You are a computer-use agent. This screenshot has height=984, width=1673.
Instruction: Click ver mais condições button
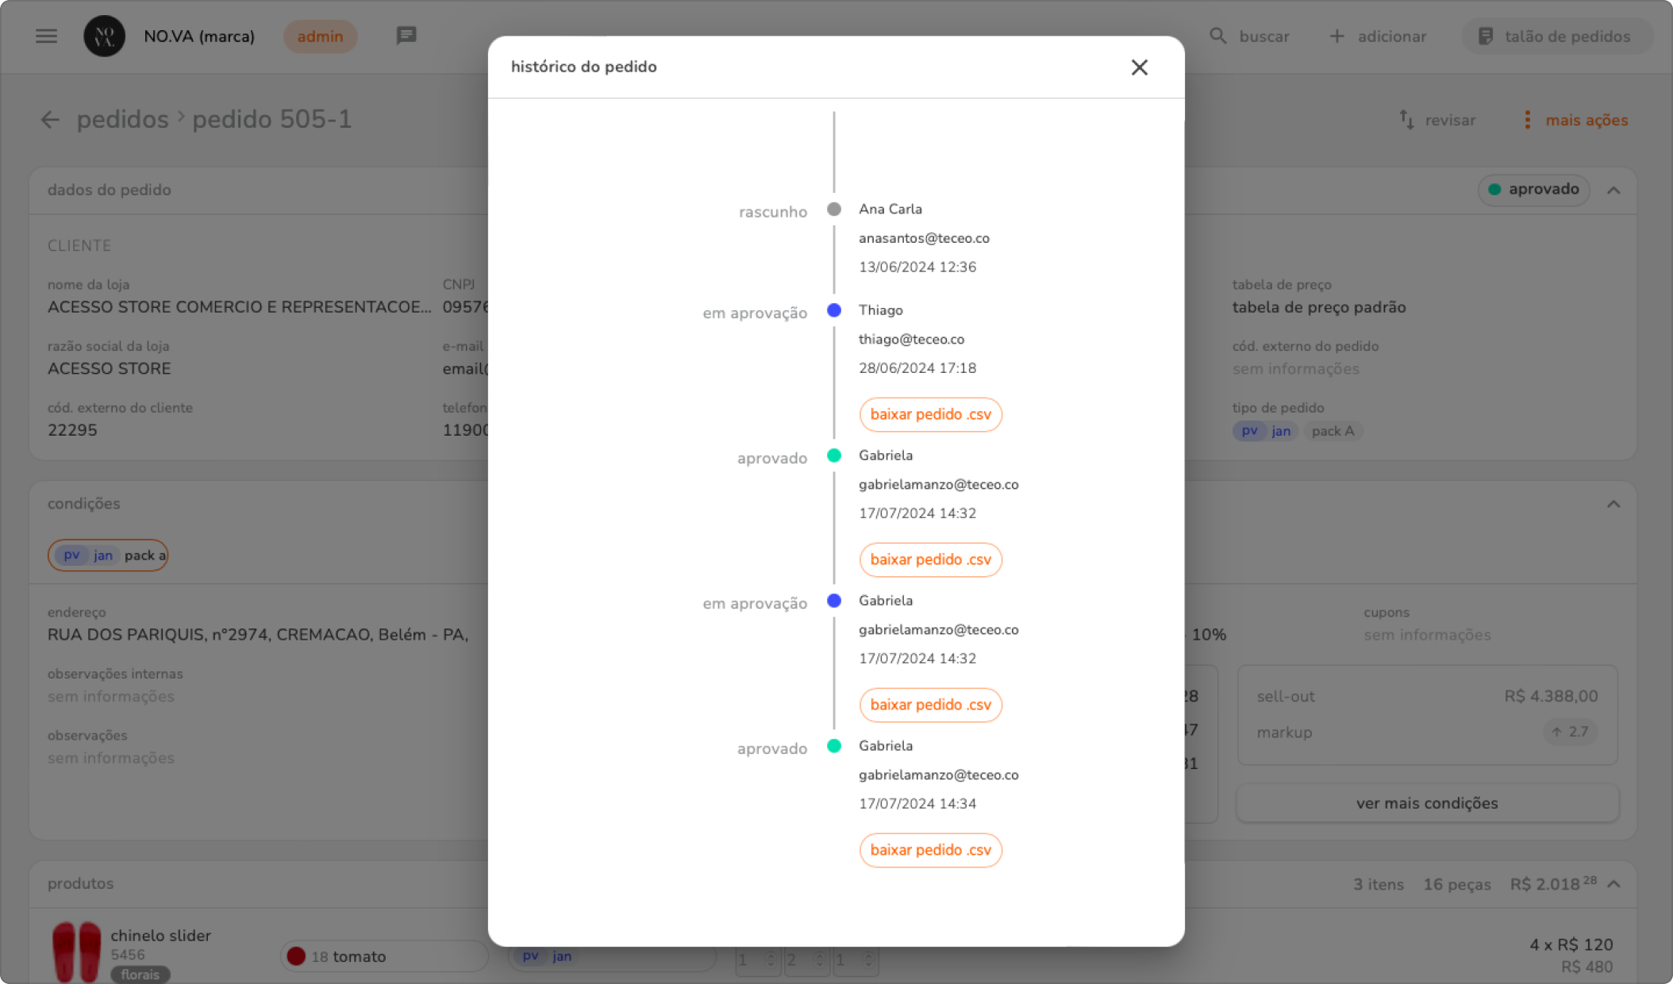coord(1426,803)
